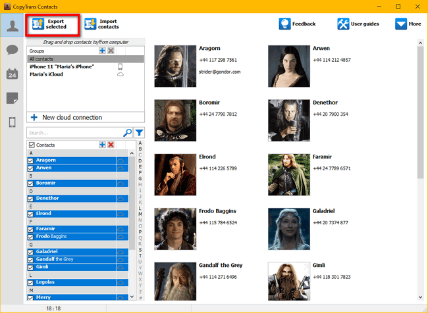
Task: Click cloud icon in Aragorn list row
Action: click(x=120, y=160)
